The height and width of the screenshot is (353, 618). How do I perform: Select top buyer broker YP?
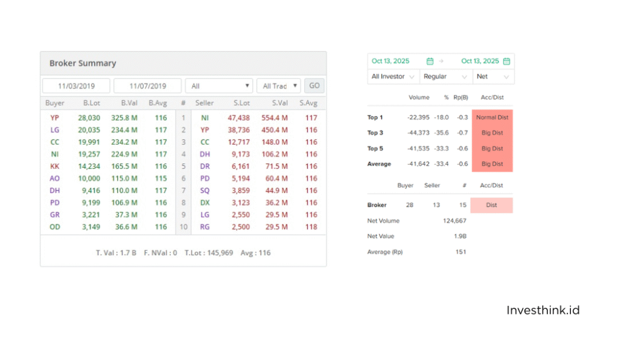tap(55, 118)
